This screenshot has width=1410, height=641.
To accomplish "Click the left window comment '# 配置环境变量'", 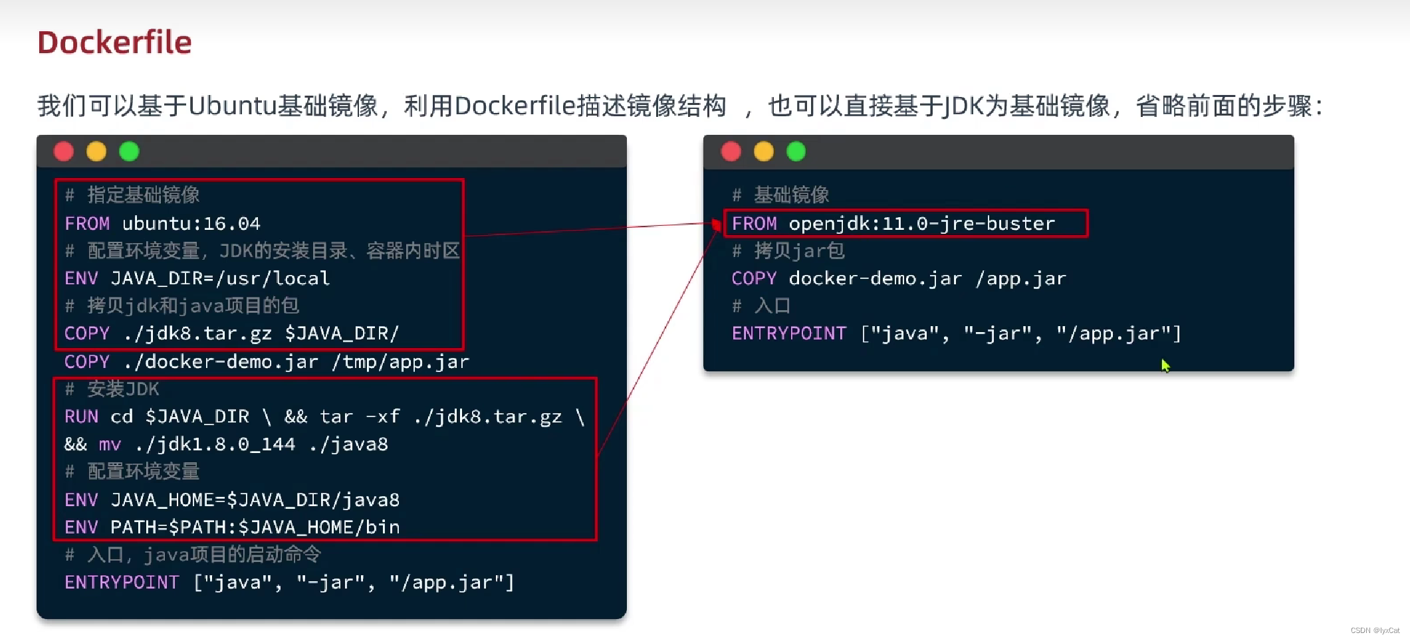I will click(132, 472).
